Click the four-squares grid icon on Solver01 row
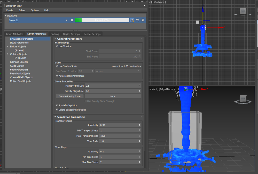This screenshot has width=258, height=174. 143,20
